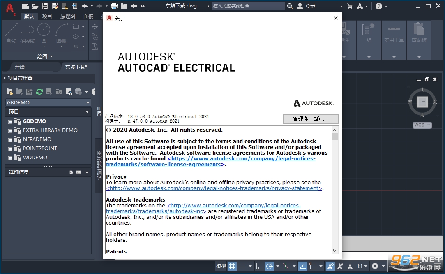Open the trademarks/autodesk-inc link
Image resolution: width=445 pixels, height=274 pixels.
(x=203, y=208)
